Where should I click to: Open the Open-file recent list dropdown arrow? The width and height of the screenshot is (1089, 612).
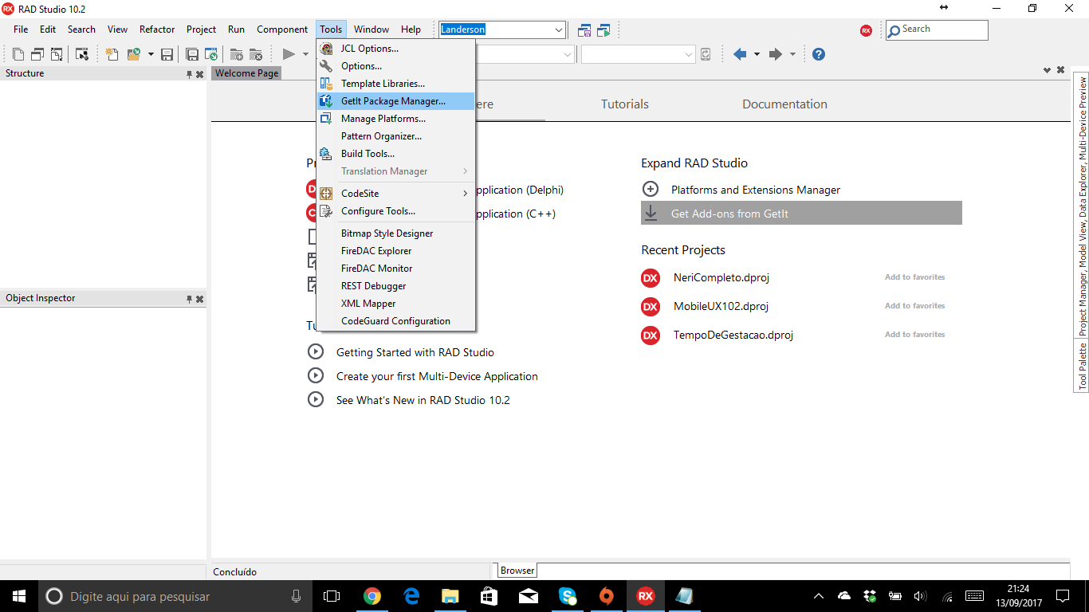151,54
